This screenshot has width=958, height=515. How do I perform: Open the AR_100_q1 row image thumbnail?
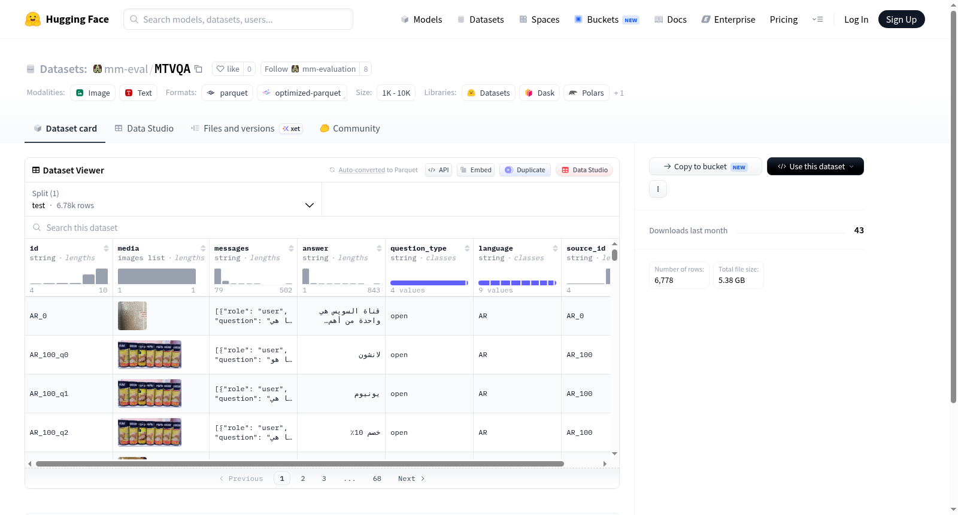click(150, 394)
